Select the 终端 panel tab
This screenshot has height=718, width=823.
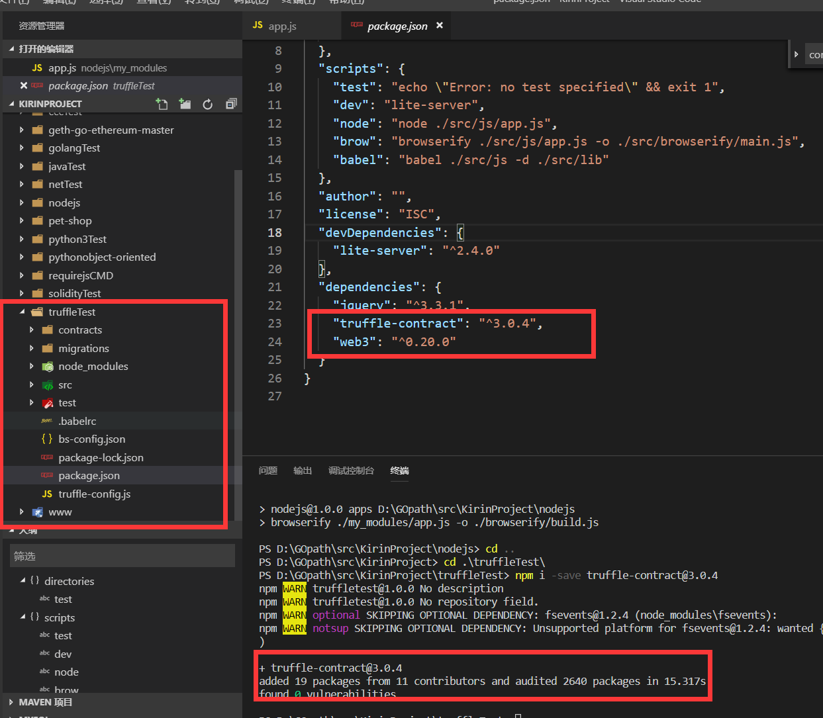(x=399, y=471)
